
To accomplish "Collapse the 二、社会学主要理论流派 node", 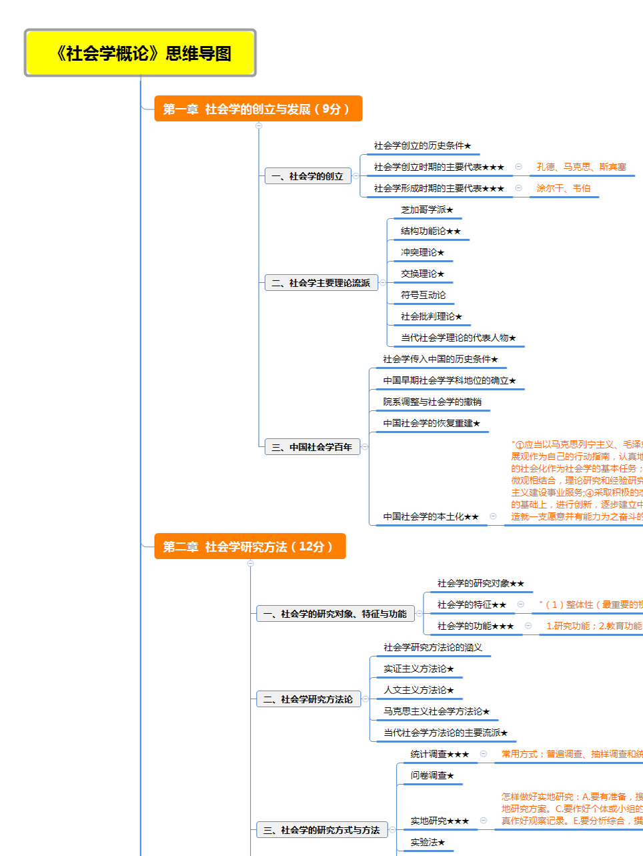I will point(382,283).
